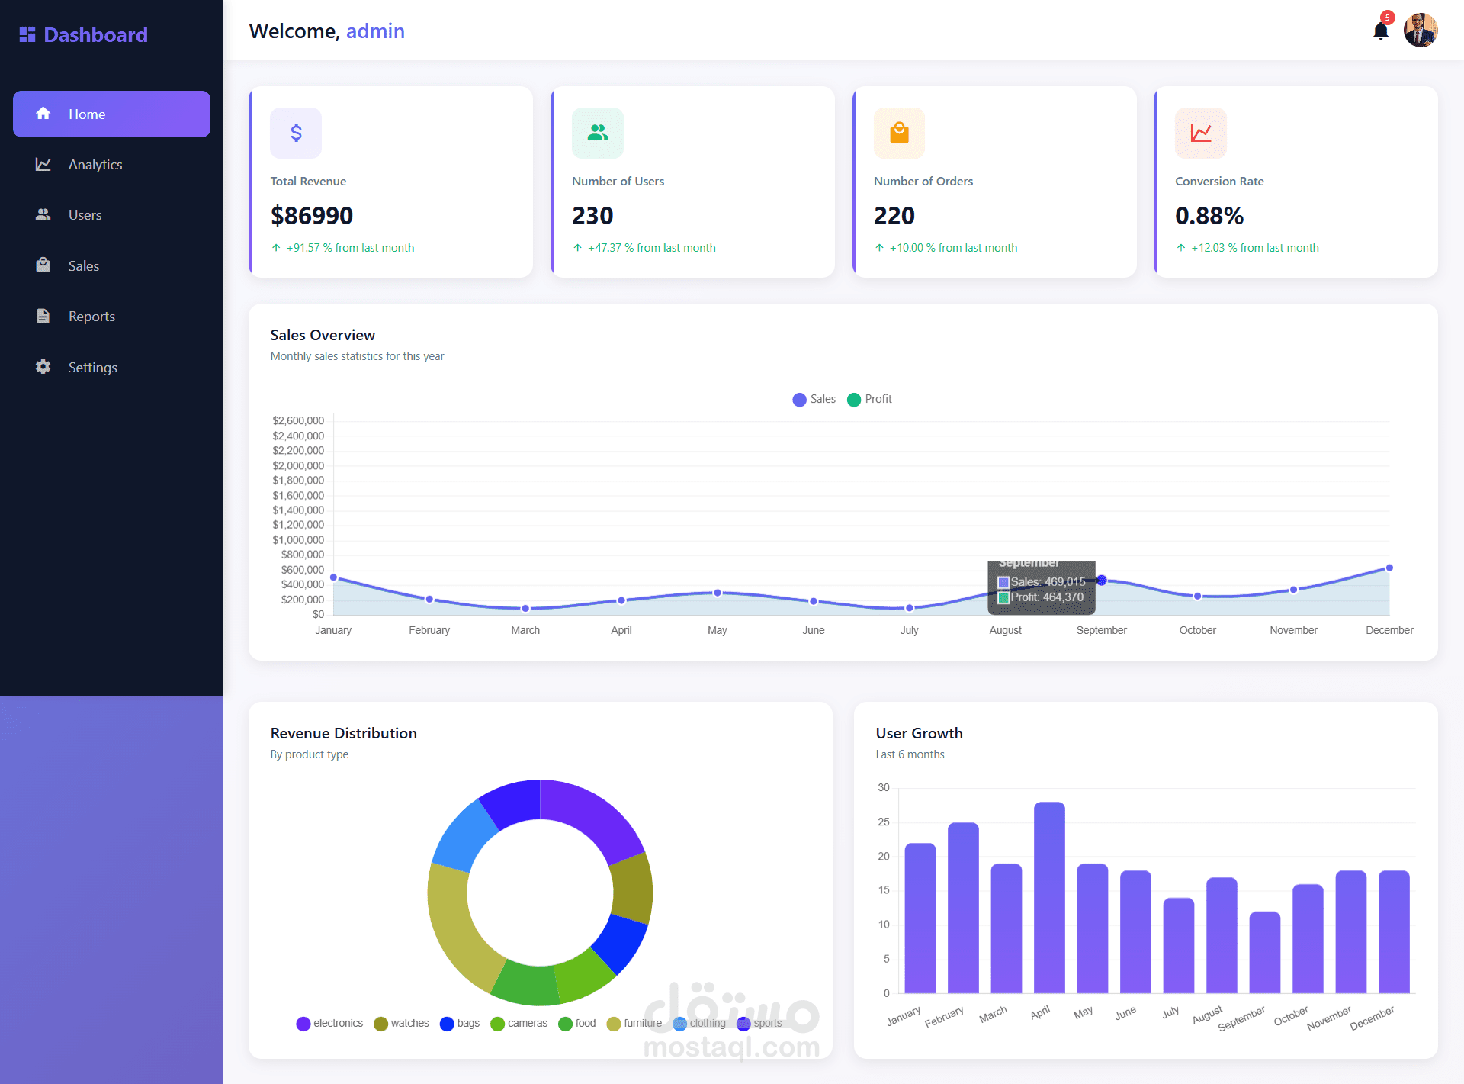Click the up arrow beside +91.57 % revenue change
1464x1084 pixels.
pyautogui.click(x=276, y=248)
